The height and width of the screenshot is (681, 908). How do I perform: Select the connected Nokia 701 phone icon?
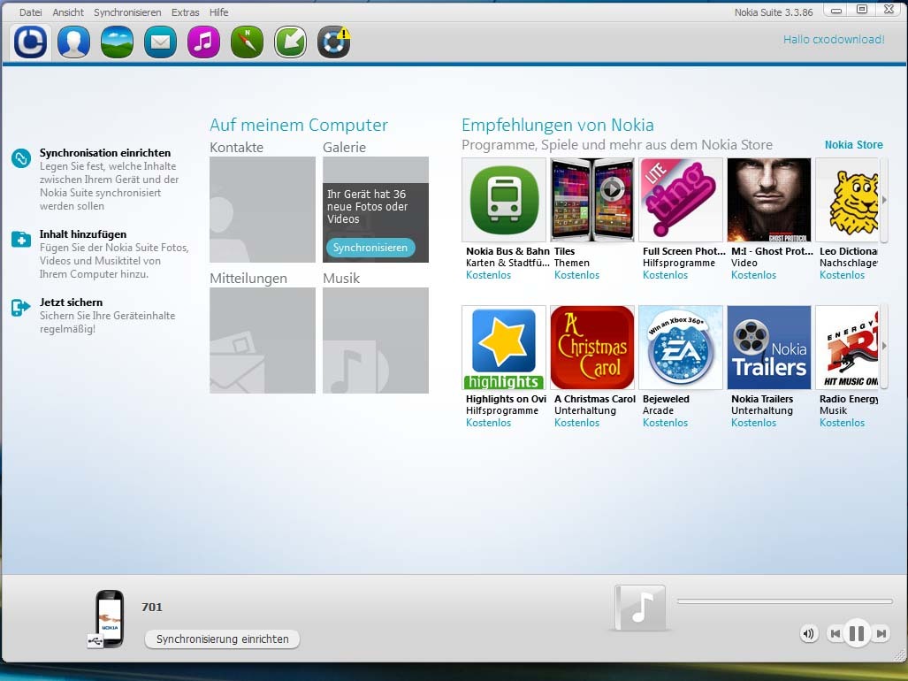(x=108, y=618)
